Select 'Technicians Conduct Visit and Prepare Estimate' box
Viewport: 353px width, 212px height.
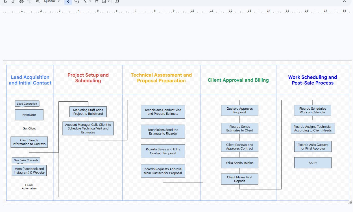coord(163,112)
